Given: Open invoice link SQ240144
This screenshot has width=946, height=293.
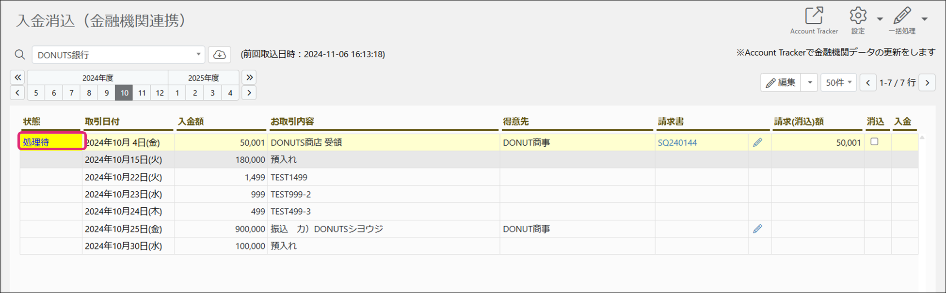Looking at the screenshot, I should 677,142.
